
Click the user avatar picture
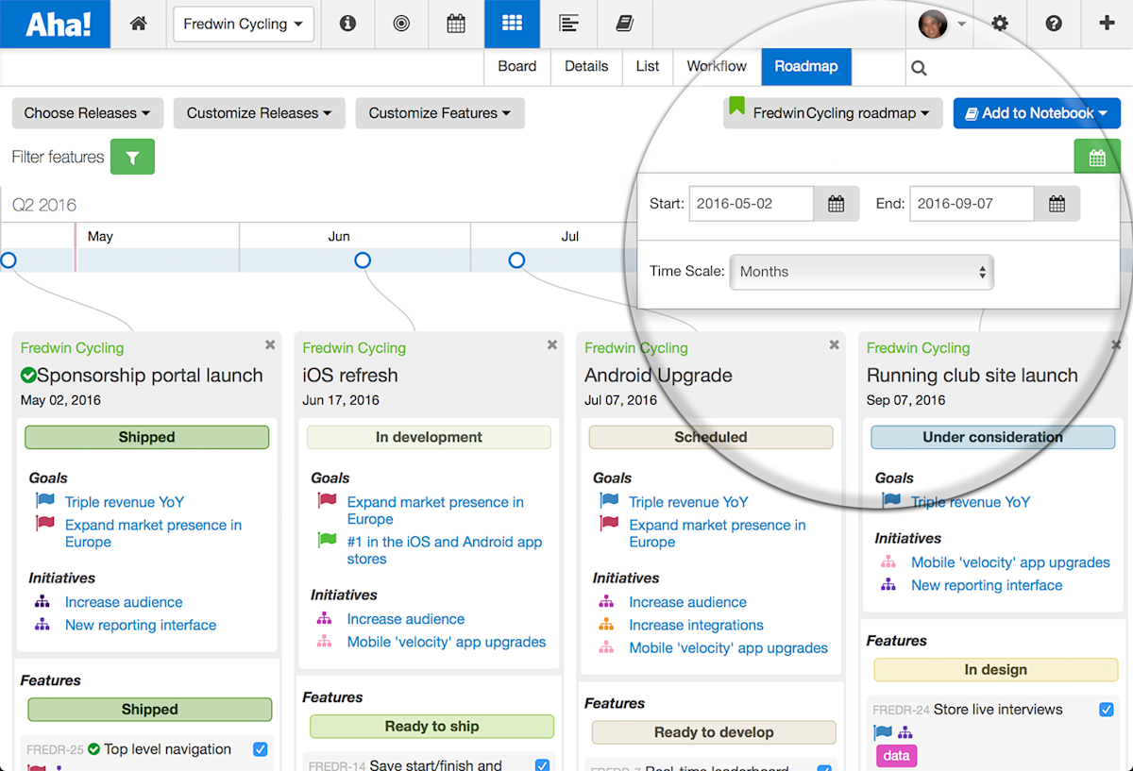click(933, 24)
